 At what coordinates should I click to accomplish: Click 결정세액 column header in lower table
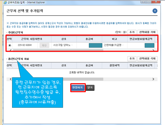pyautogui.click(x=115, y=65)
